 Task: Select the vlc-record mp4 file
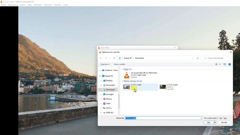(x=141, y=75)
